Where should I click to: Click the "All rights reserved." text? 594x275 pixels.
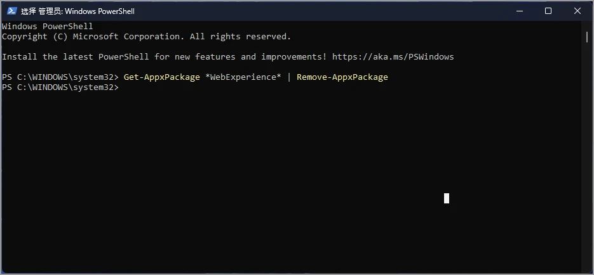240,37
